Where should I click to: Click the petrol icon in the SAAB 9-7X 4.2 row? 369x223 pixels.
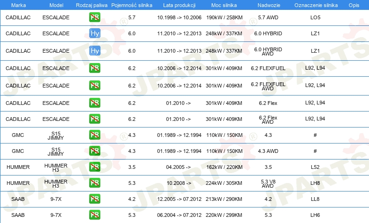click(x=94, y=199)
